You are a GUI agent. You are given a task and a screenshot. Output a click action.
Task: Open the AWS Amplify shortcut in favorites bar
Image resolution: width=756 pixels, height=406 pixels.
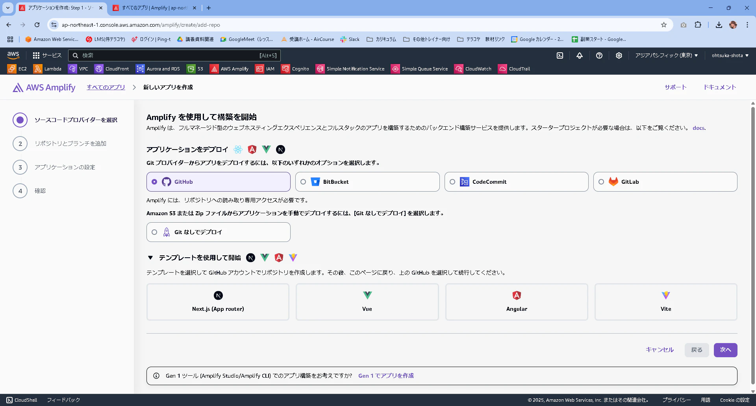230,69
